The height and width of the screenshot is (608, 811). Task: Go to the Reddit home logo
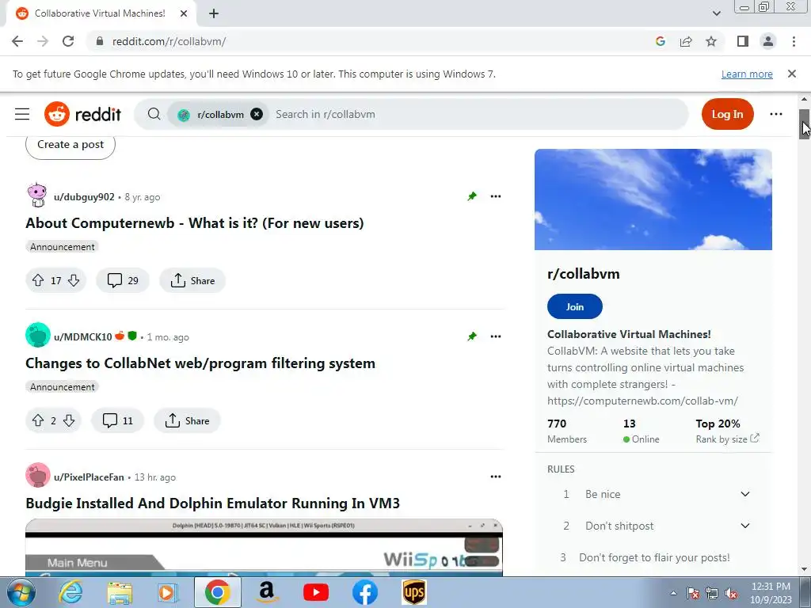tap(82, 114)
